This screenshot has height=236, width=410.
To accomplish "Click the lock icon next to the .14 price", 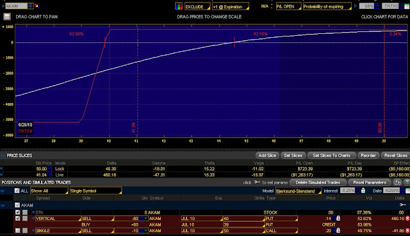I will pyautogui.click(x=338, y=218).
